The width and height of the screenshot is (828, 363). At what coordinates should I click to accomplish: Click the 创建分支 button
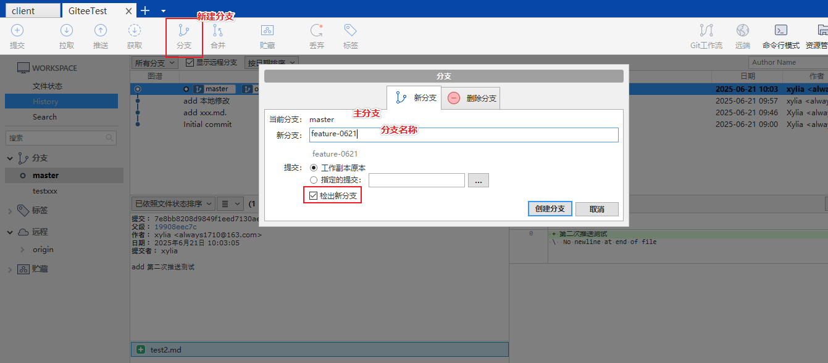pos(550,209)
